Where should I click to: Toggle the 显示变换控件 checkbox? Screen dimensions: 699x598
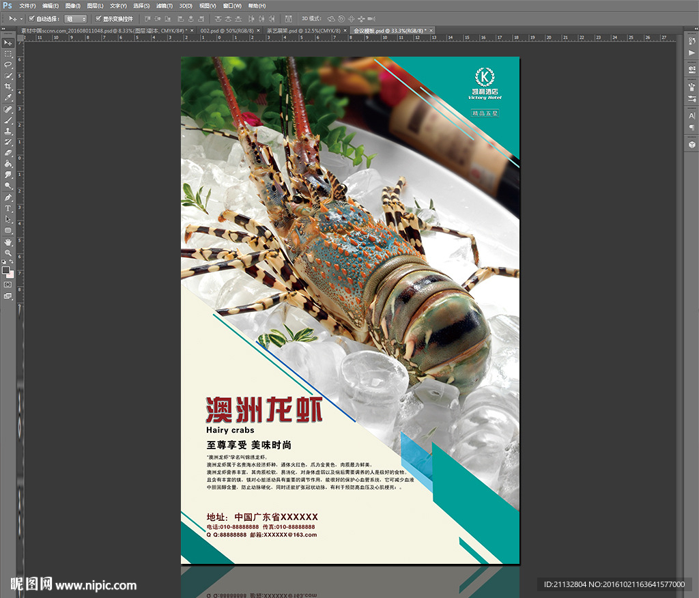pos(98,18)
